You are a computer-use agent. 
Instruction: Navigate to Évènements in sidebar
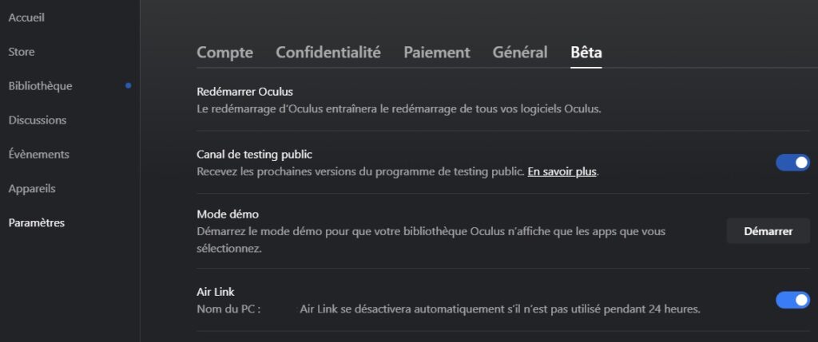(38, 154)
